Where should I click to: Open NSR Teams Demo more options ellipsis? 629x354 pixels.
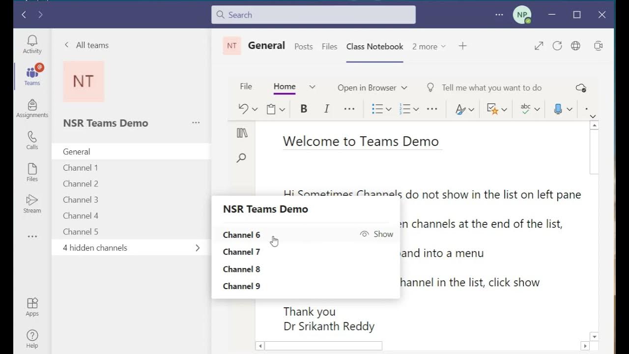pos(196,123)
